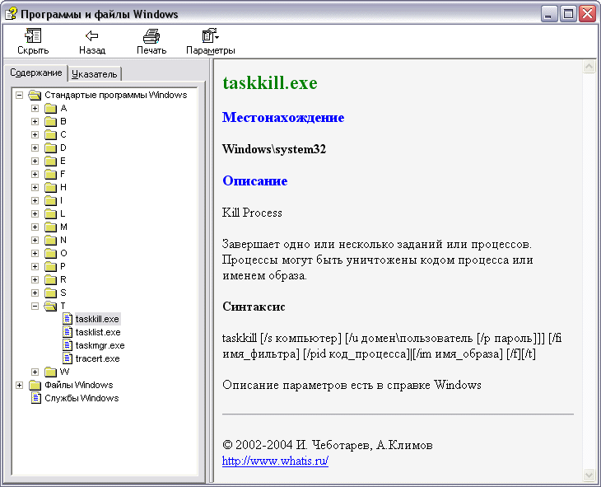The height and width of the screenshot is (487, 601).
Task: Select the Файлы Windows label
Action: (79, 385)
